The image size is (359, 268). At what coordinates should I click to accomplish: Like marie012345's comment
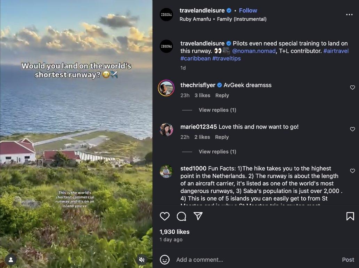(x=352, y=129)
